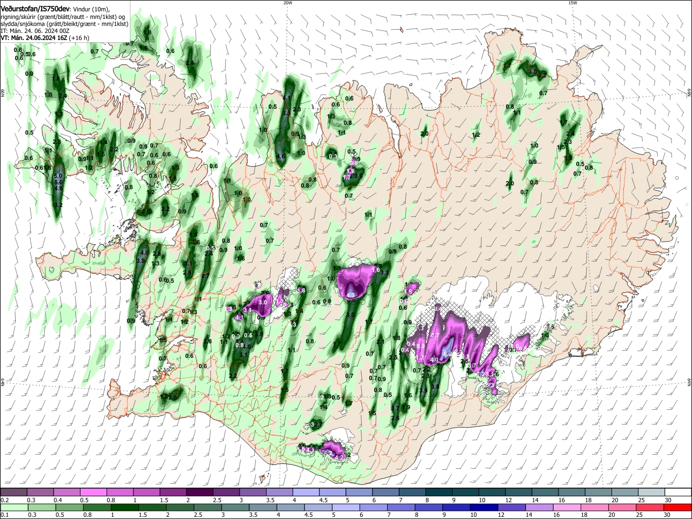Click the light violet 14 swatch in lower legend row
692x519 pixels.
click(x=538, y=507)
